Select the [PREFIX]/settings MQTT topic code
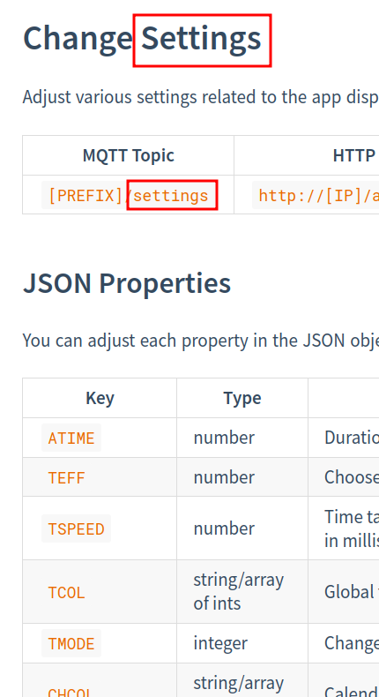379x697 pixels. 129,195
